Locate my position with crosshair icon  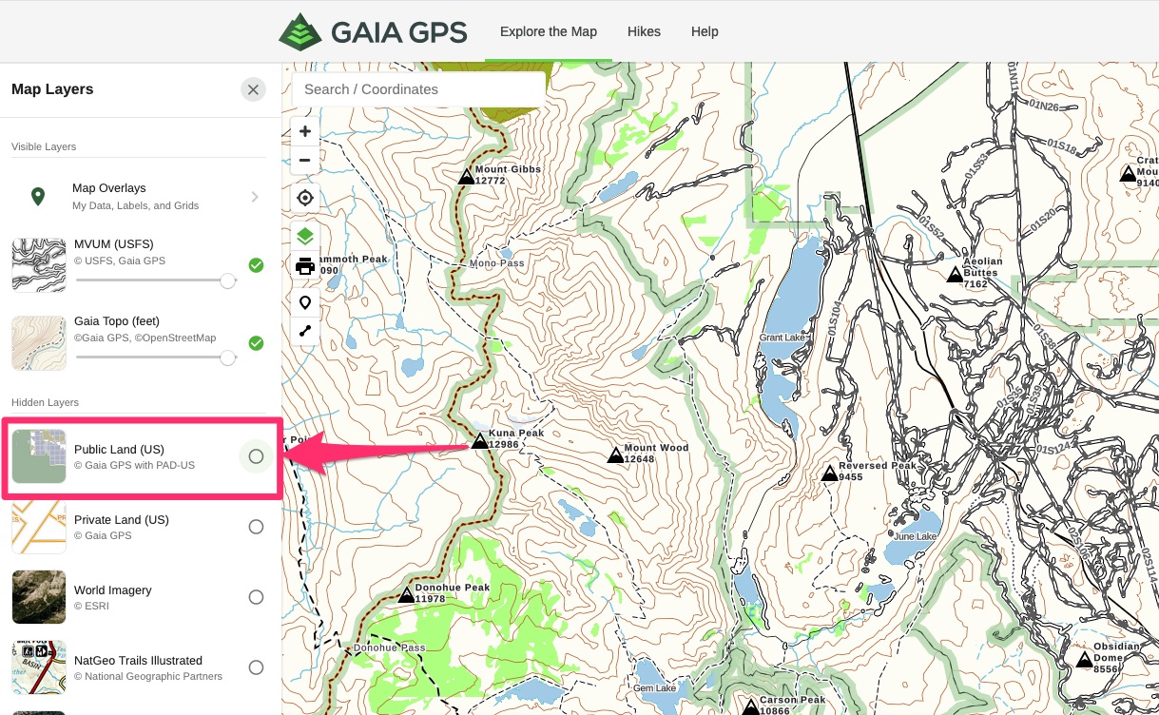tap(305, 198)
